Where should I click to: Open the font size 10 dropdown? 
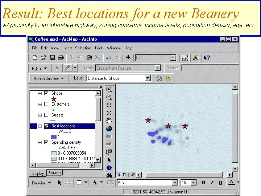point(193,183)
